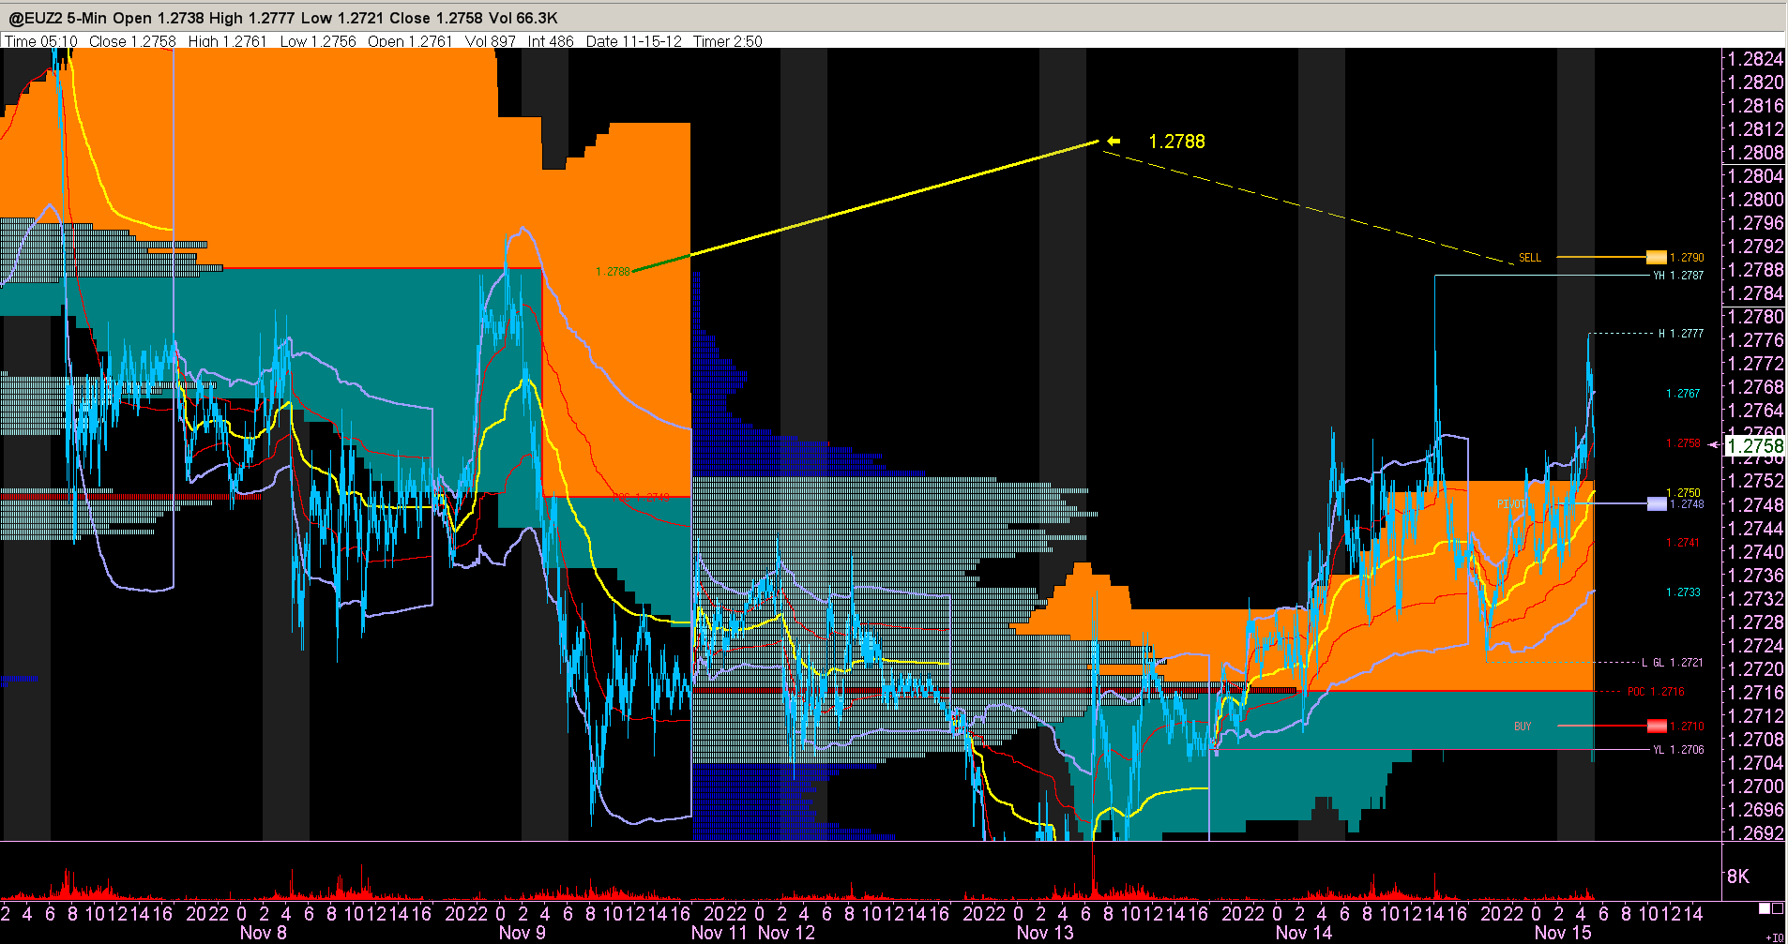Click the +IQ indicator in bottom corner
The width and height of the screenshot is (1788, 944).
point(1774,937)
